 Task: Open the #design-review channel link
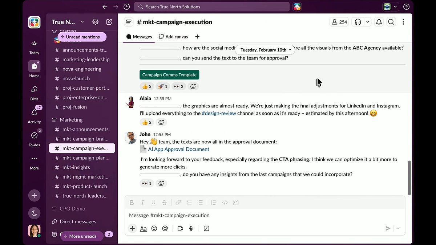tap(219, 113)
